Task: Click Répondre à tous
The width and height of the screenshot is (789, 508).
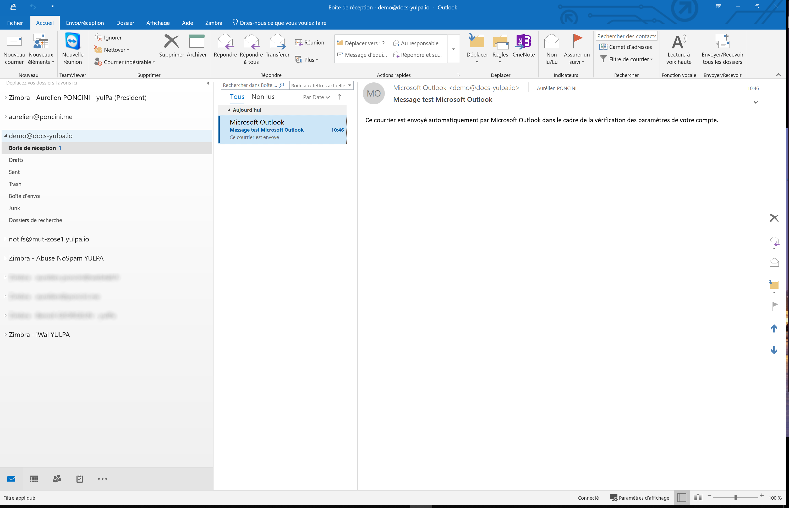Action: pos(251,49)
